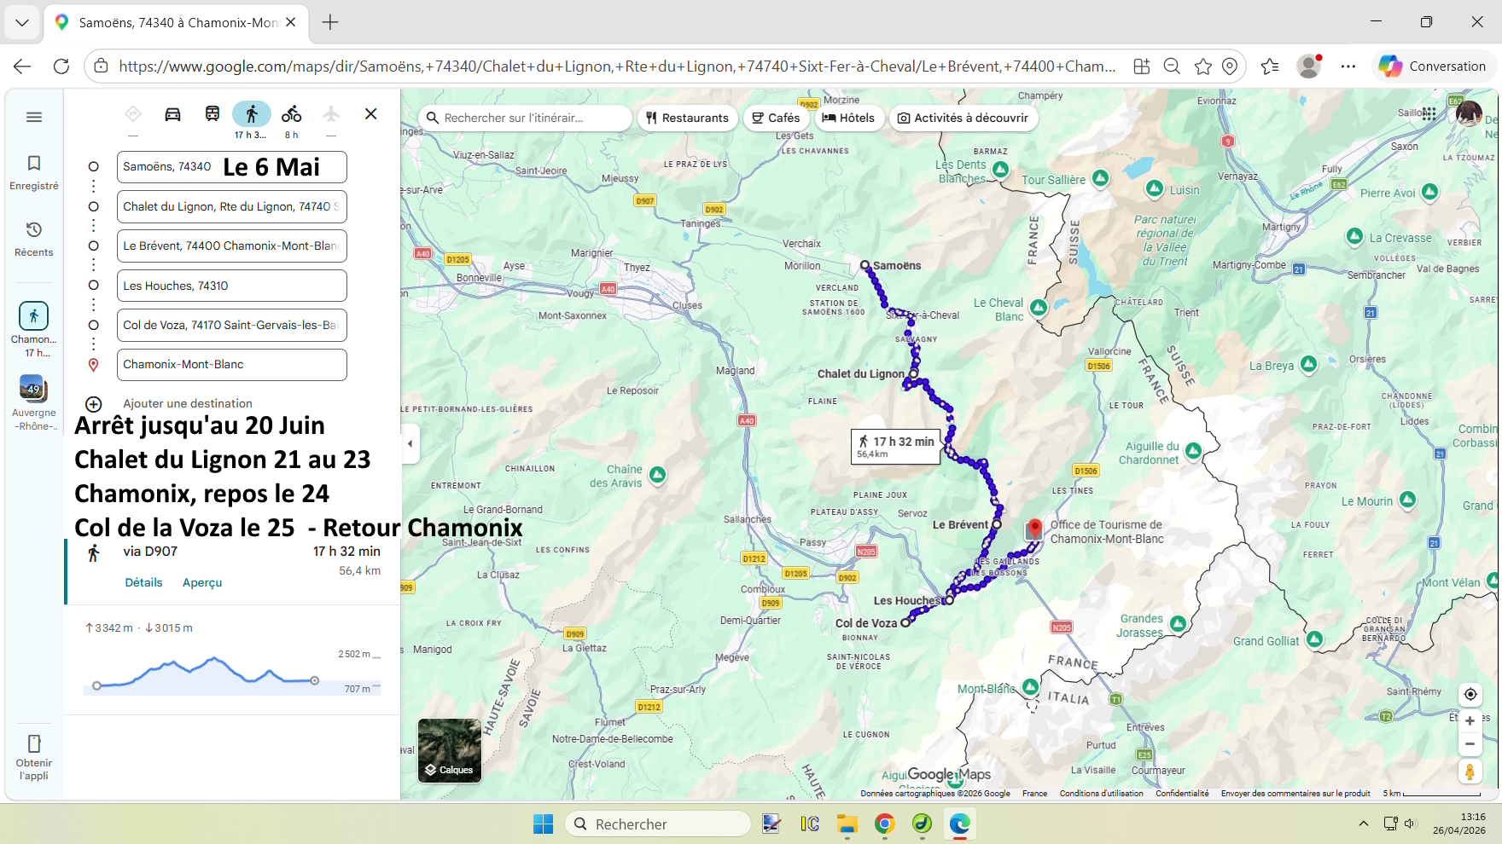Open the Google apps grid
This screenshot has height=844, width=1502.
pyautogui.click(x=1429, y=113)
